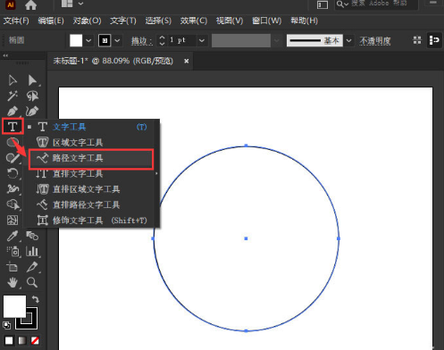This screenshot has height=350, width=444.
Task: Open the brush definition dropdown
Action: pos(348,40)
